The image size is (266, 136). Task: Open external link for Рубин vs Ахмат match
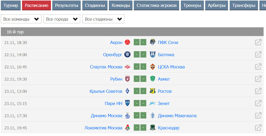[258, 79]
